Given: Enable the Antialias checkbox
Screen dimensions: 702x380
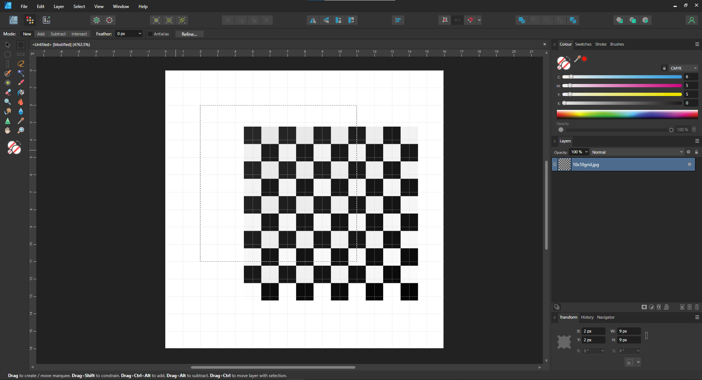Looking at the screenshot, I should point(150,34).
